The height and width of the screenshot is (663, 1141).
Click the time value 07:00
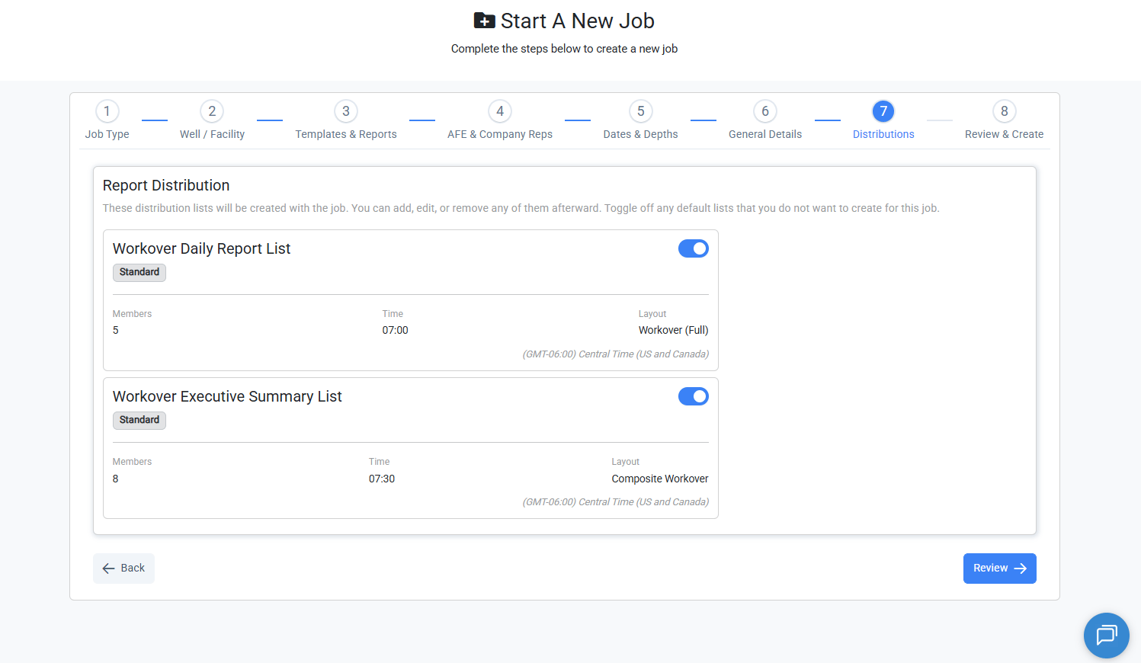click(x=395, y=330)
